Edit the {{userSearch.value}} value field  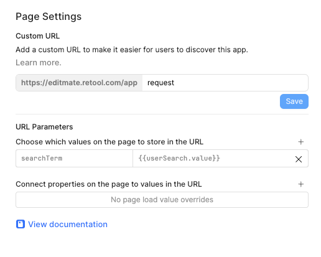pos(213,158)
